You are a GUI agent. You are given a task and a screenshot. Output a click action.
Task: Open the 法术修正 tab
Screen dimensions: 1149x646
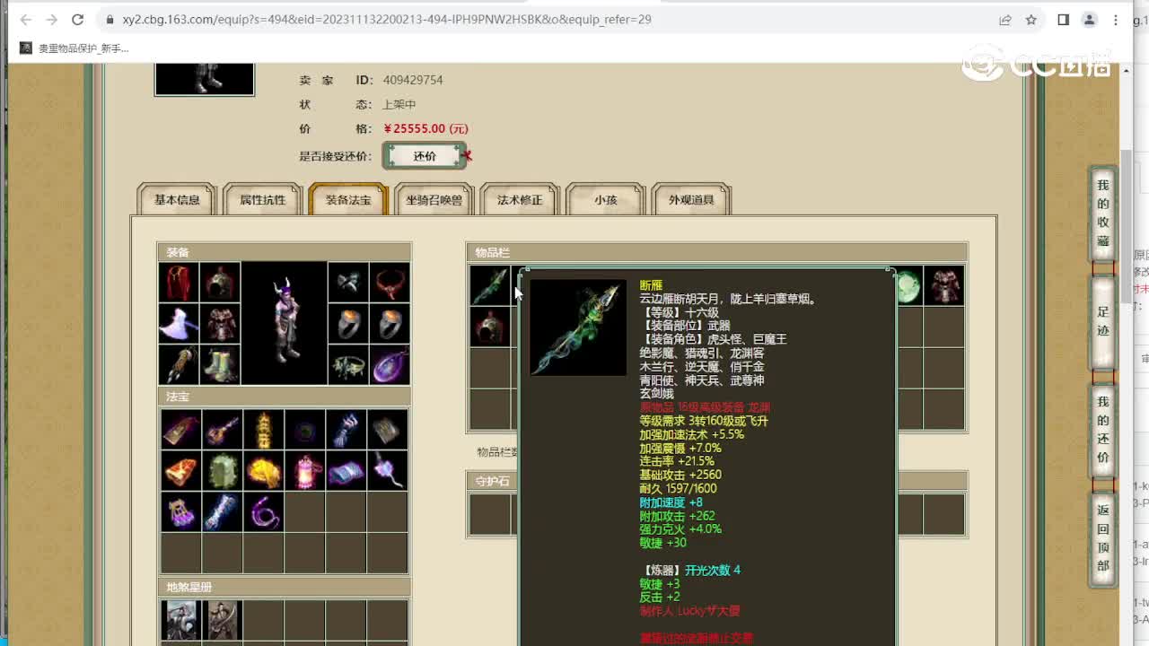coord(520,199)
